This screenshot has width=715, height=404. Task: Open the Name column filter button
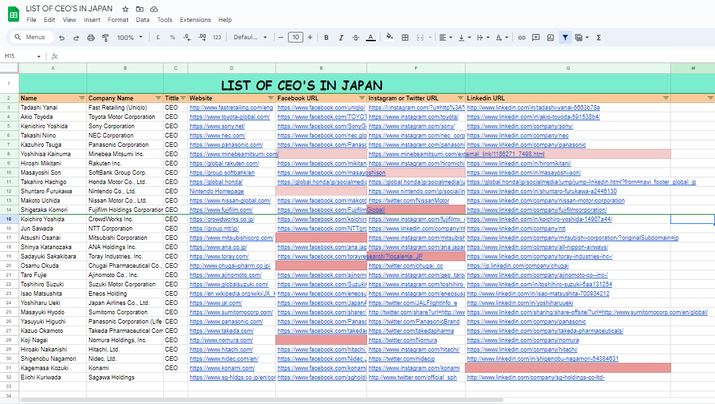click(82, 98)
